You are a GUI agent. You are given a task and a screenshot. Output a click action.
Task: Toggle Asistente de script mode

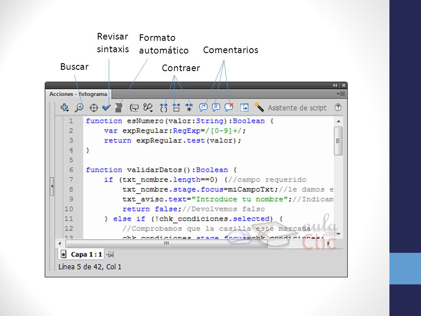[x=297, y=108]
